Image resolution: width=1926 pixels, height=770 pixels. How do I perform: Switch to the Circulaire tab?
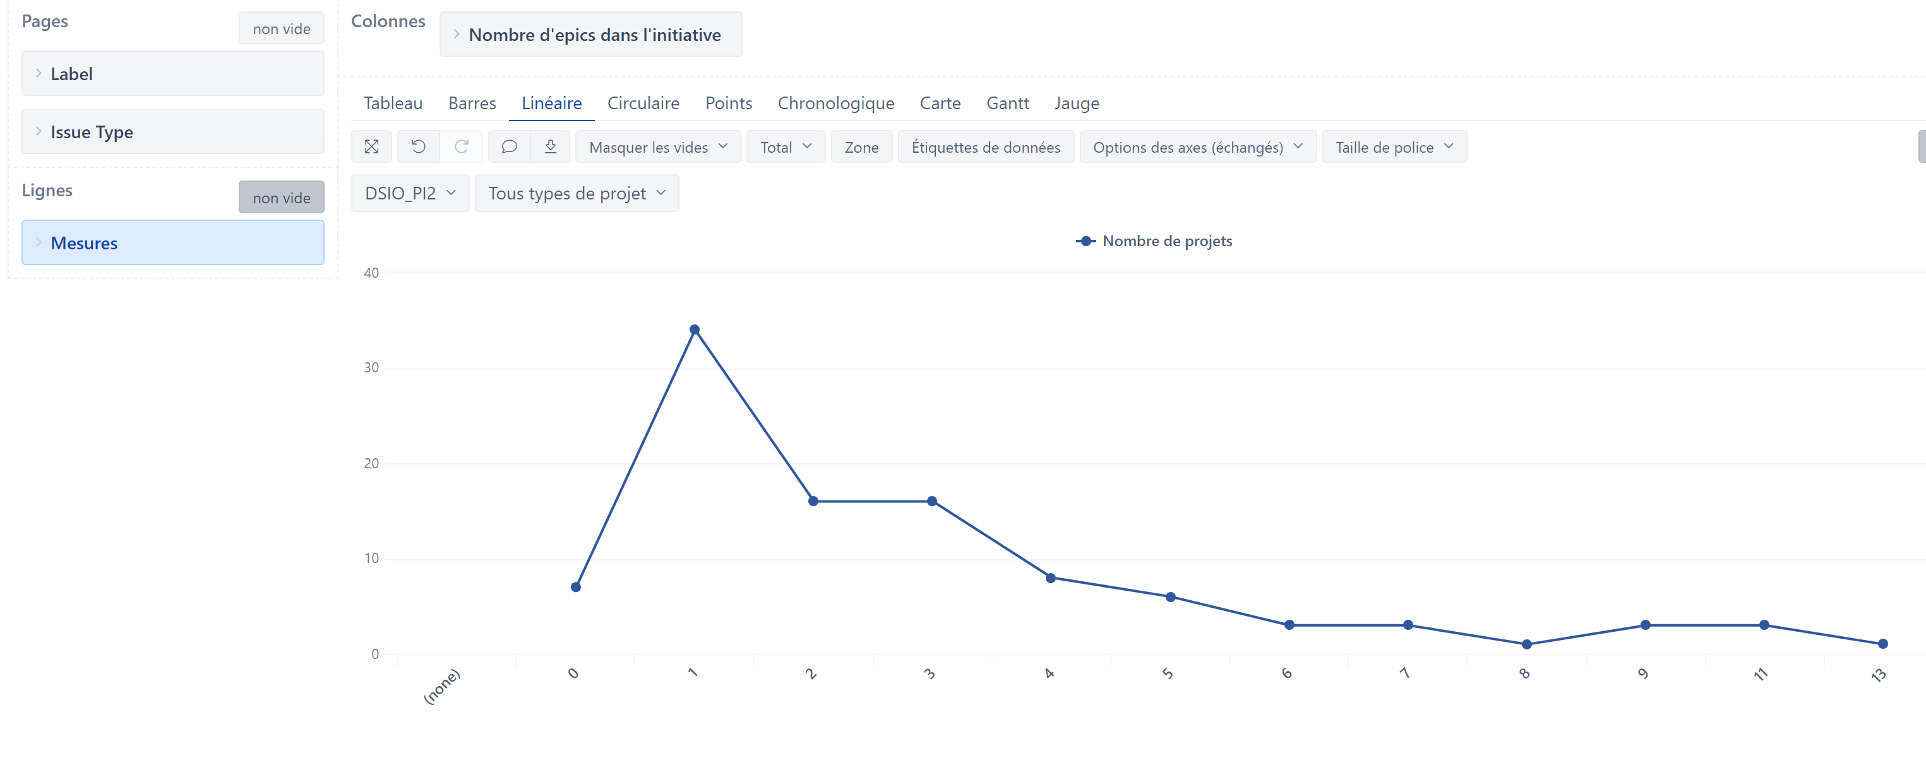point(643,103)
